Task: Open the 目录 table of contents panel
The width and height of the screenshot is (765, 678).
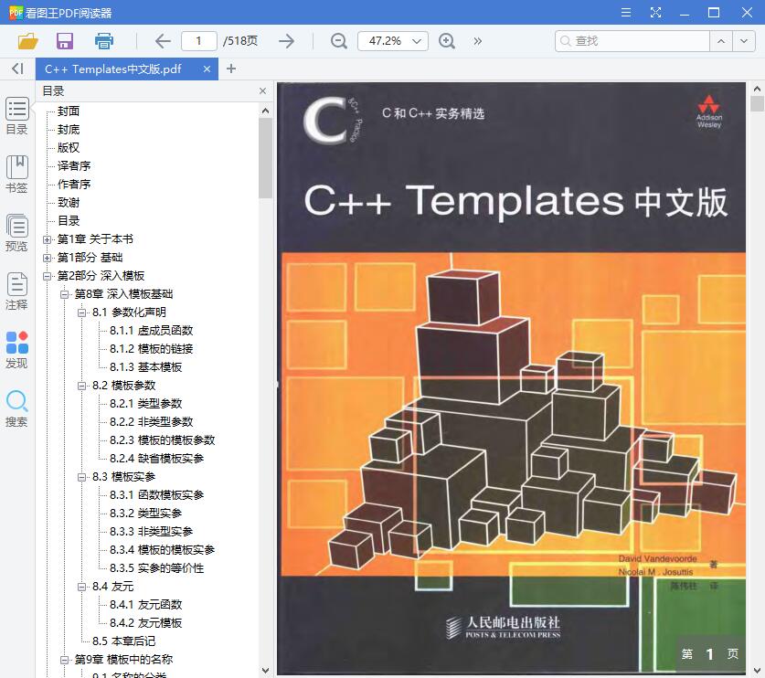Action: coord(16,117)
